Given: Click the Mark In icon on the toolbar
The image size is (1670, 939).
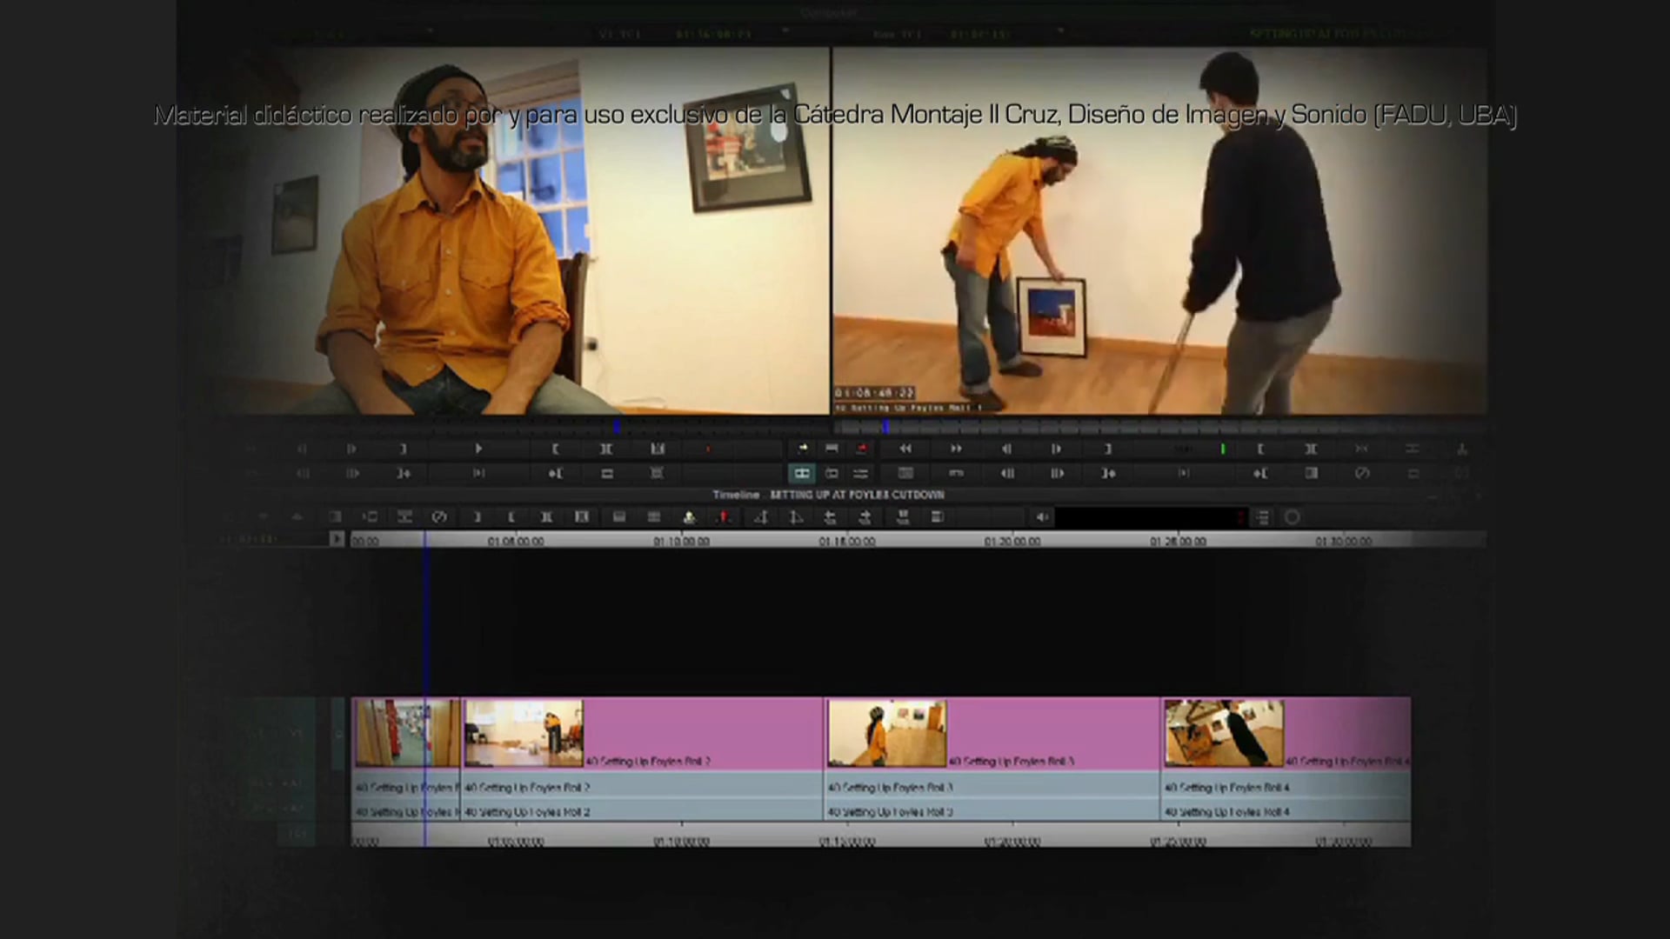Looking at the screenshot, I should (555, 449).
